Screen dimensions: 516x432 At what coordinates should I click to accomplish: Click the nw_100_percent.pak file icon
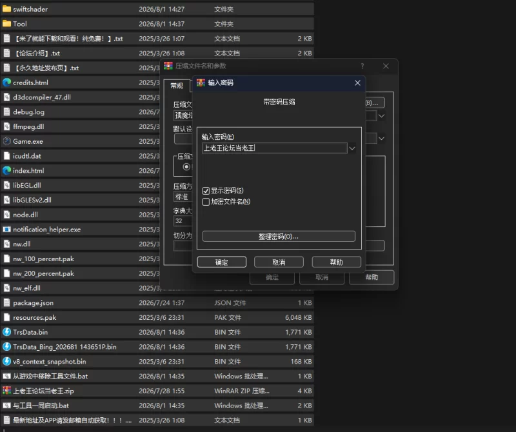(x=6, y=259)
